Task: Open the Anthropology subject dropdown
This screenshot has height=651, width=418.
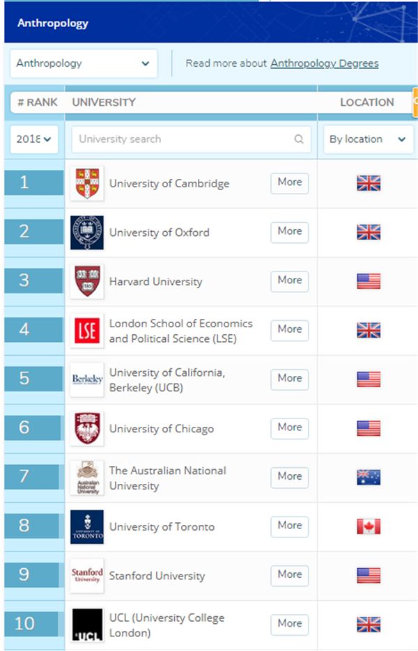Action: pyautogui.click(x=84, y=63)
